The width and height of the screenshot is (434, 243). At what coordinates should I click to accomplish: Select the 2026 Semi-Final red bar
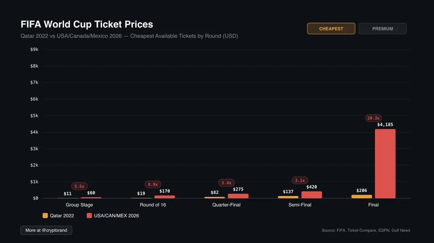(x=311, y=195)
